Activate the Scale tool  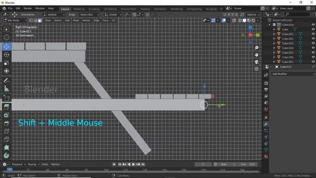(x=6, y=63)
